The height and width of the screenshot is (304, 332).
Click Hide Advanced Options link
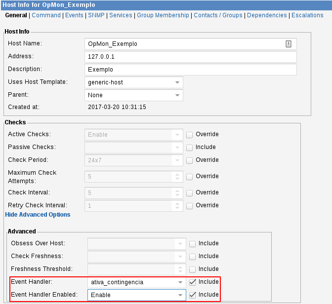tap(38, 215)
